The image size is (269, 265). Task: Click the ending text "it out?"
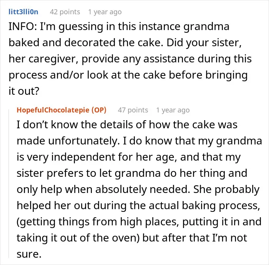(x=24, y=91)
